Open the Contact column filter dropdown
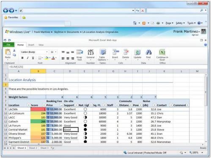The image size is (211, 158). pyautogui.click(x=171, y=105)
